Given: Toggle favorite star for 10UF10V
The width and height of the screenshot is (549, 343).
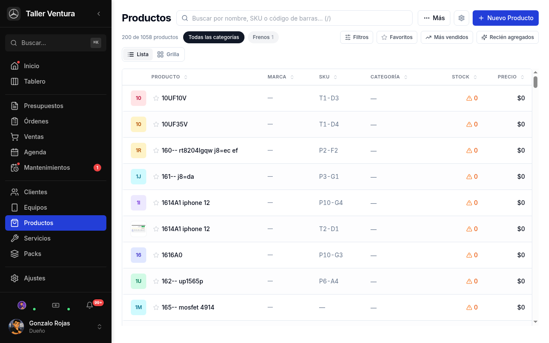Looking at the screenshot, I should [156, 98].
